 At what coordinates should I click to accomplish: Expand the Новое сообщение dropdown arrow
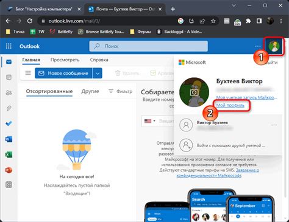pyautogui.click(x=98, y=73)
